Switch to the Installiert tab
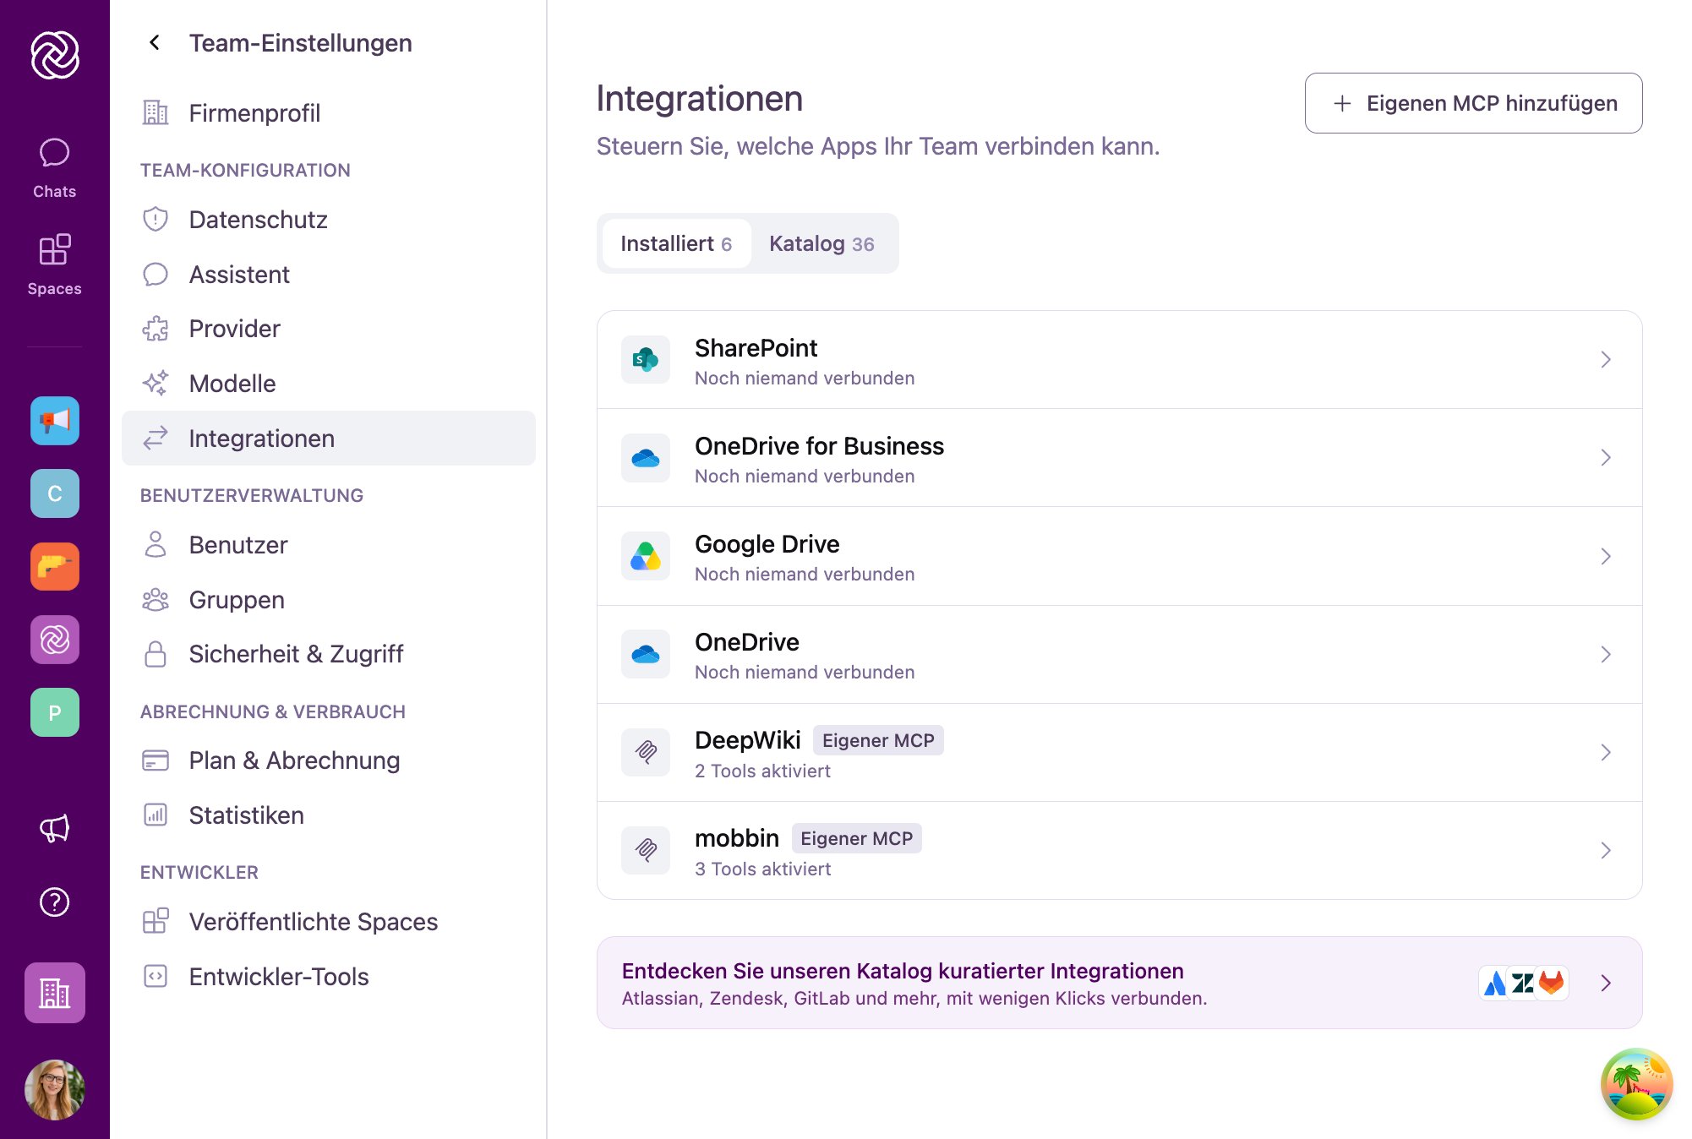1692x1139 pixels. [x=676, y=243]
